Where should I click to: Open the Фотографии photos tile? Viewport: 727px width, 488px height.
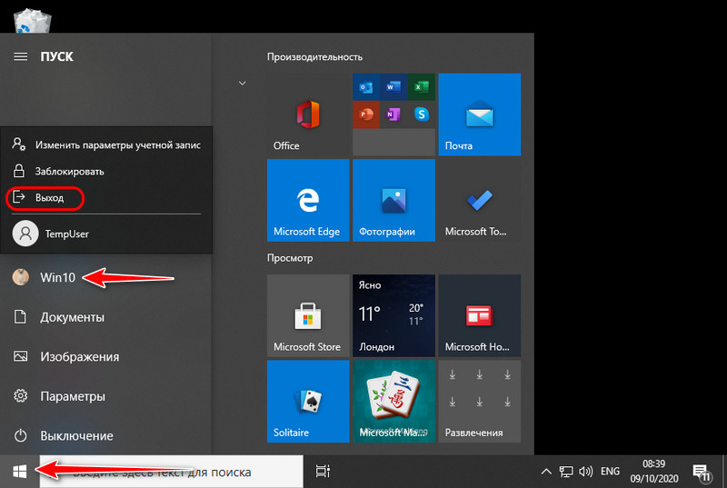pyautogui.click(x=393, y=200)
